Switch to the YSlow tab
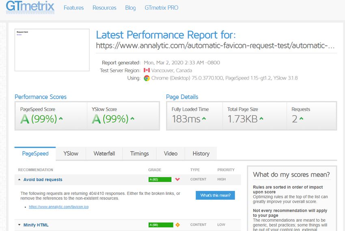Image resolution: width=345 pixels, height=231 pixels. click(71, 153)
